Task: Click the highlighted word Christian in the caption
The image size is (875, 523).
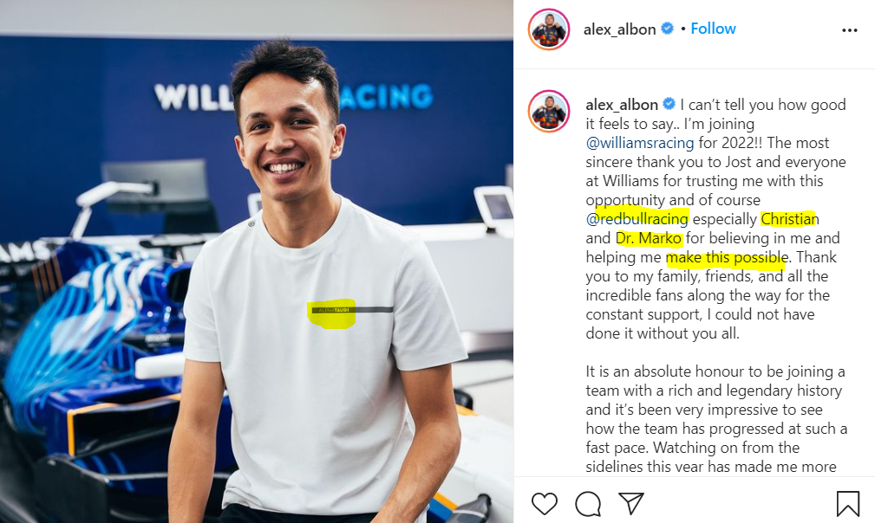Action: point(790,219)
